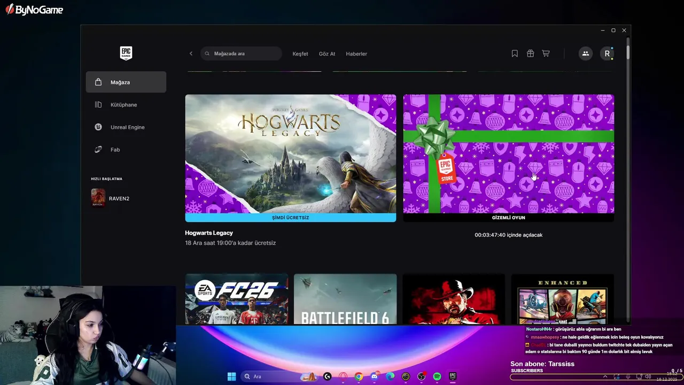Open Epic Games Launcher taskbar icon
The image size is (684, 385).
[453, 376]
